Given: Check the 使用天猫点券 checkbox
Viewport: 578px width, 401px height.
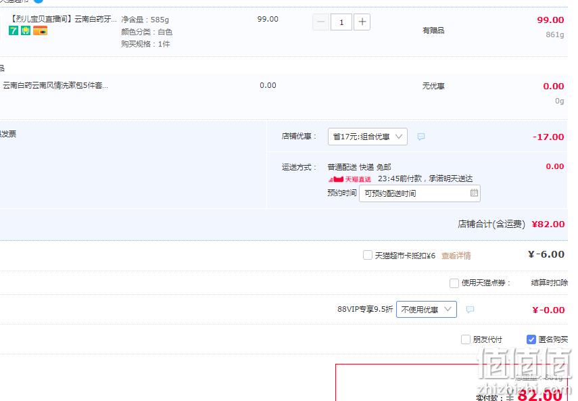Looking at the screenshot, I should tap(454, 283).
